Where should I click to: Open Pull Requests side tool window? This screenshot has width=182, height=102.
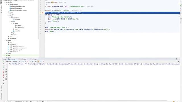[x=1, y=9]
